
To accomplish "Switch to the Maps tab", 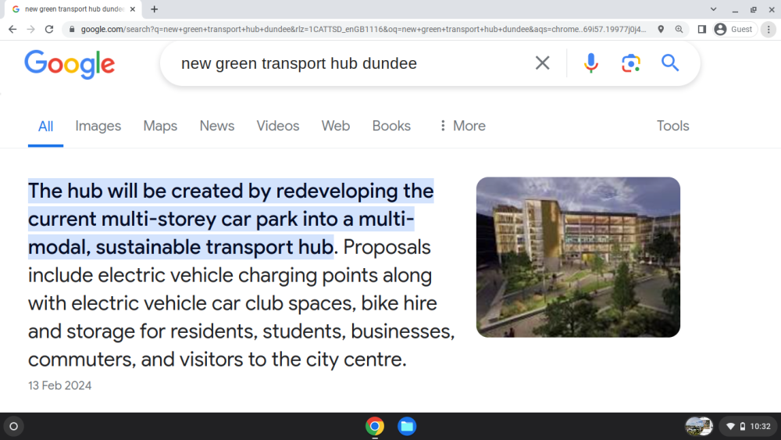I will point(160,126).
